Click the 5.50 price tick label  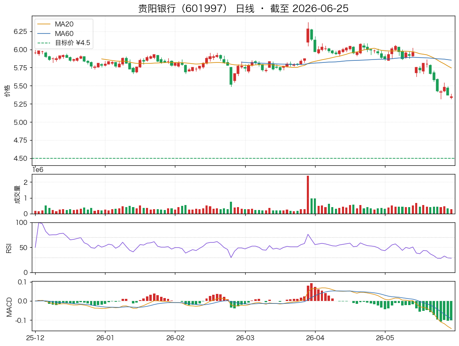(x=20, y=86)
